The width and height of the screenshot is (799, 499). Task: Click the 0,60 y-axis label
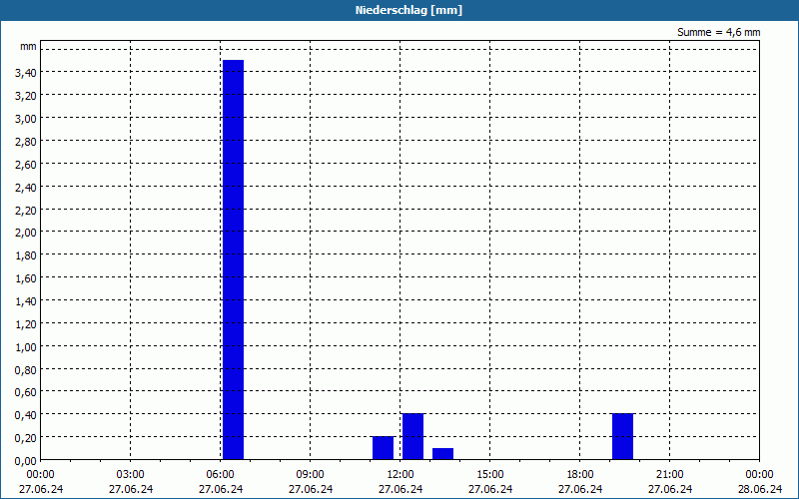pos(26,392)
